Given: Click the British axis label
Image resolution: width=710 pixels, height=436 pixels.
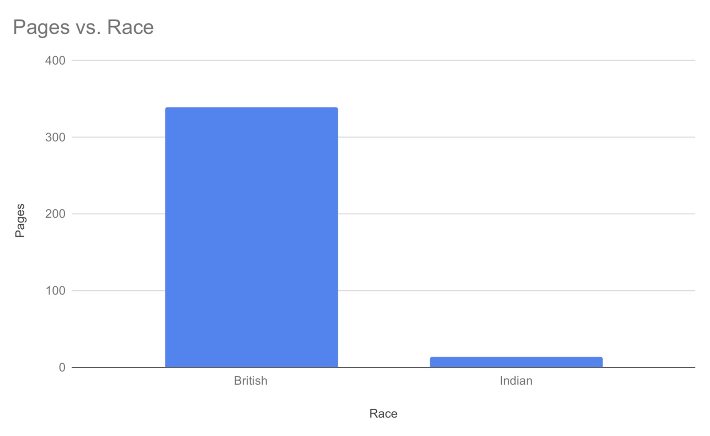Looking at the screenshot, I should click(x=251, y=381).
